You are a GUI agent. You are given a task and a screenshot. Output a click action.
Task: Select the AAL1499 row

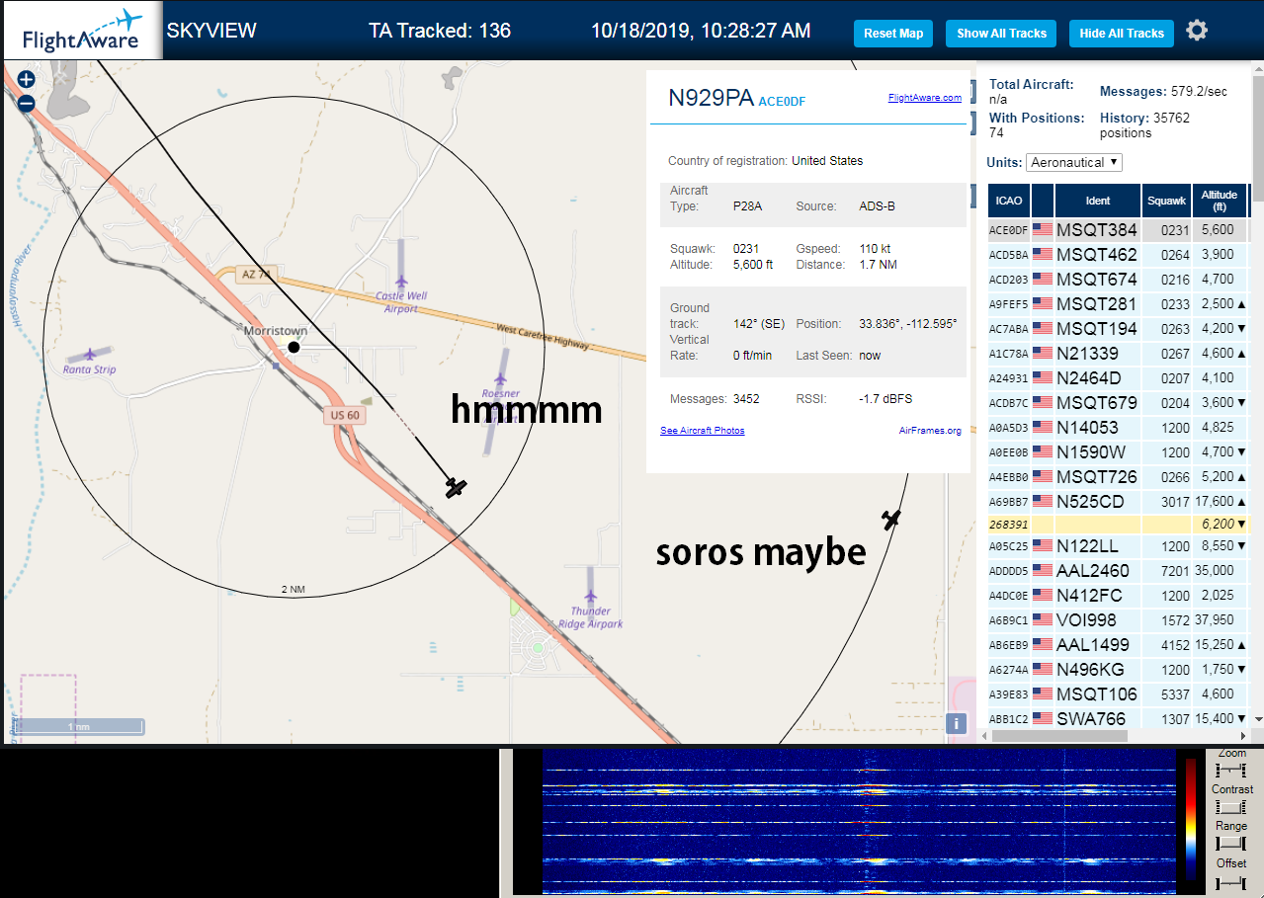click(1119, 645)
